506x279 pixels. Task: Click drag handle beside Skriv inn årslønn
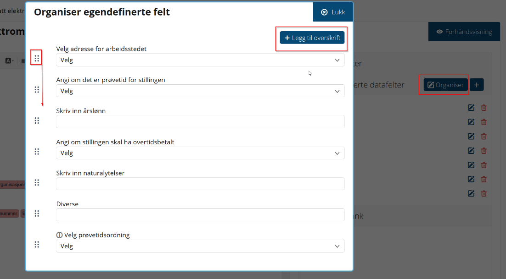click(x=37, y=120)
